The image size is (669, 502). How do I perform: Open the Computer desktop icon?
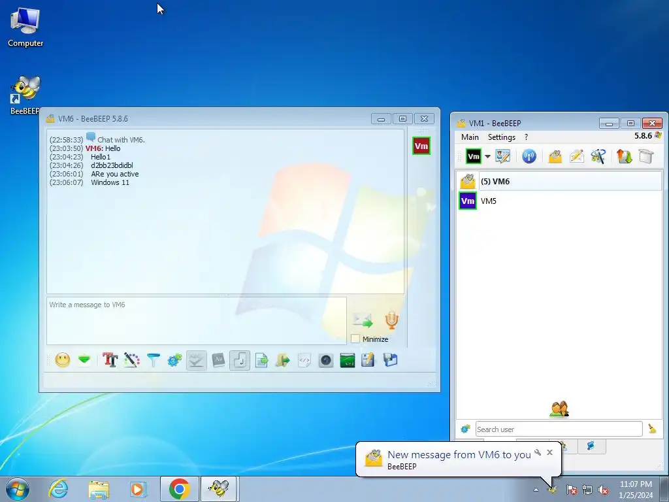pos(25,27)
